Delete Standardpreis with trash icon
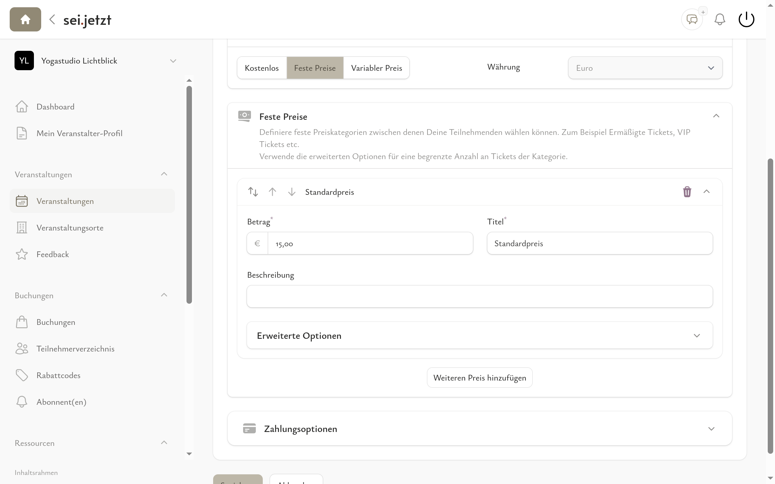The image size is (775, 484). 687,192
